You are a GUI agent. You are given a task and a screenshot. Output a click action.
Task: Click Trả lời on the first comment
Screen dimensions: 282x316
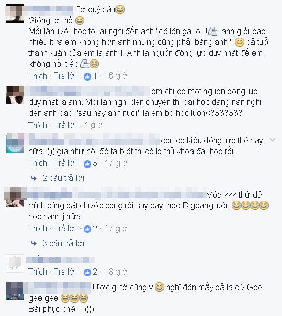[65, 76]
